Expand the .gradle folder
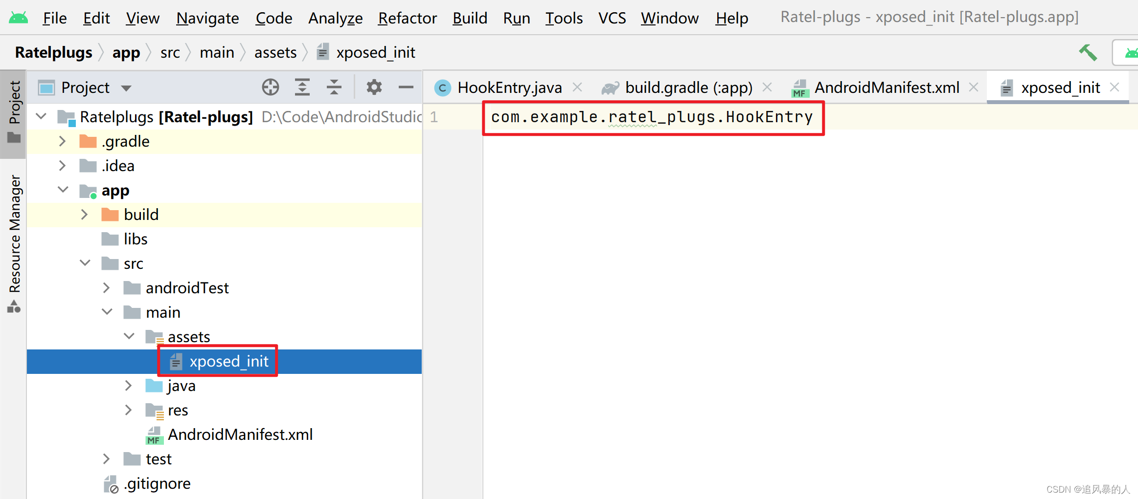The image size is (1138, 499). [62, 141]
